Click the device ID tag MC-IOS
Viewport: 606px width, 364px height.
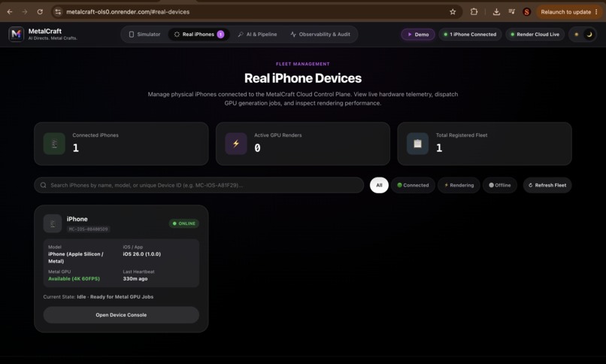point(89,229)
